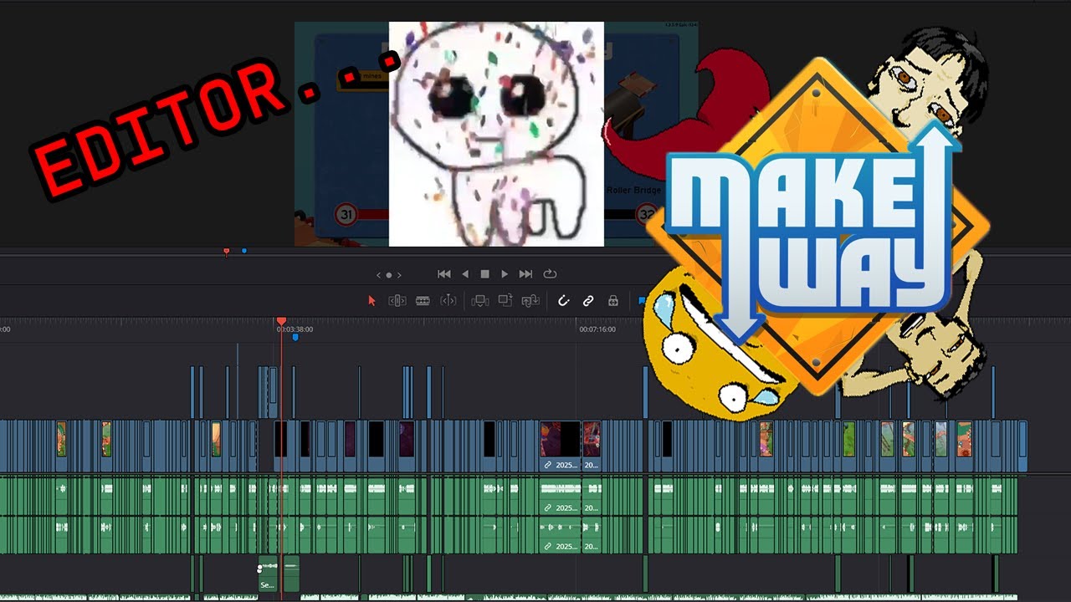Click the Insert Clip icon

tap(480, 301)
